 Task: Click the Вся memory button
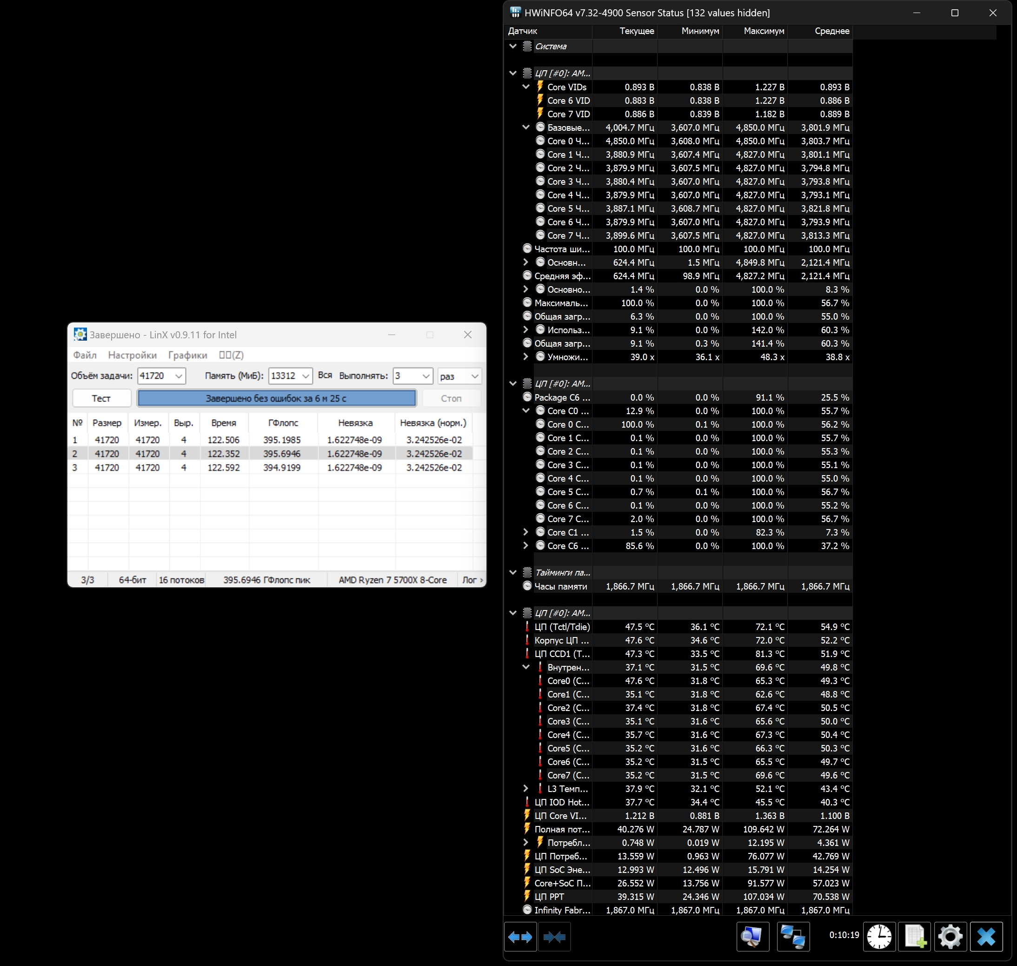(325, 376)
